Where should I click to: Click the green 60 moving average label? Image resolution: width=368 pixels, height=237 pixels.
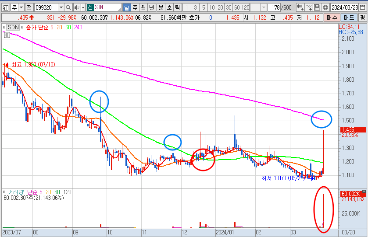(x=68, y=28)
